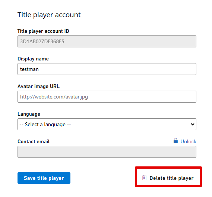The image size is (212, 197).
Task: Click the Title player account ID label
Action: click(x=43, y=31)
